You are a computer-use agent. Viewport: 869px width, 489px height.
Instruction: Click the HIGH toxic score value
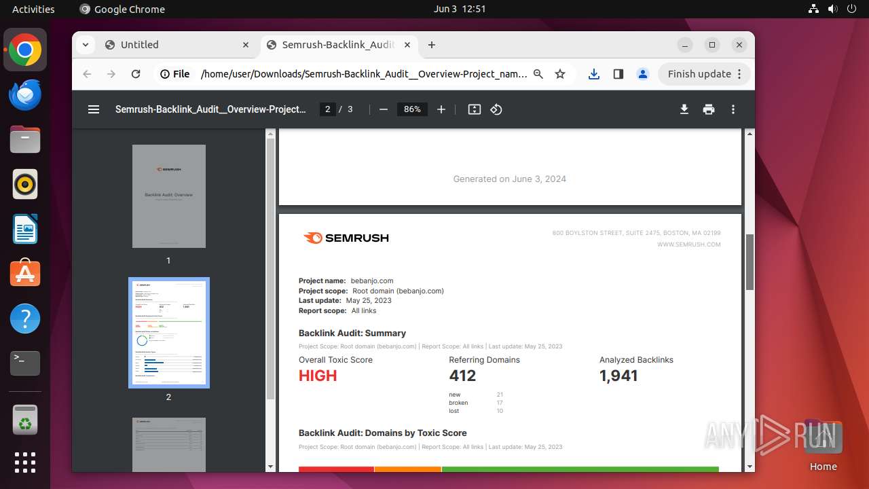point(318,376)
